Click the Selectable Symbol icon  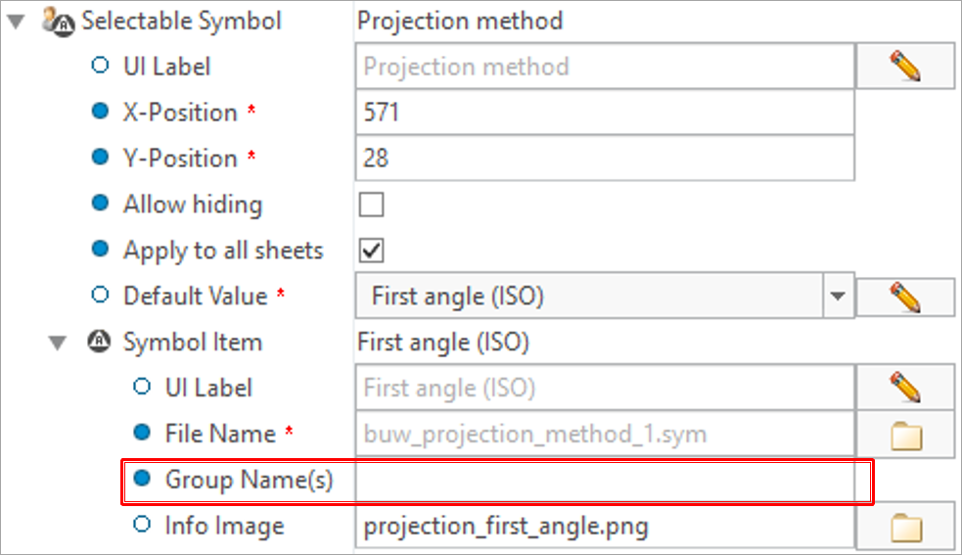pos(59,22)
